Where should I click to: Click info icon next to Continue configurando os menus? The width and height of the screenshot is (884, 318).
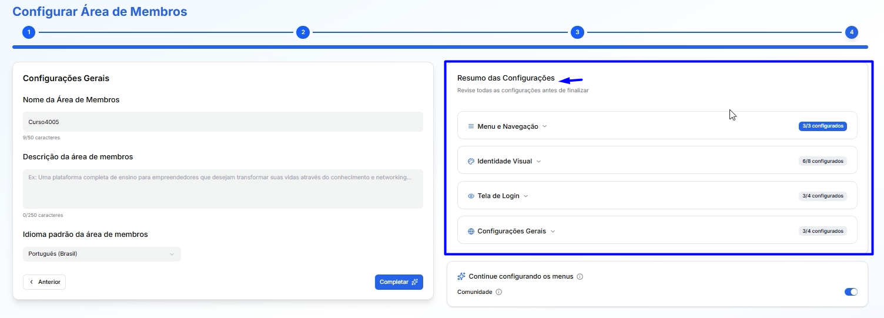(580, 276)
